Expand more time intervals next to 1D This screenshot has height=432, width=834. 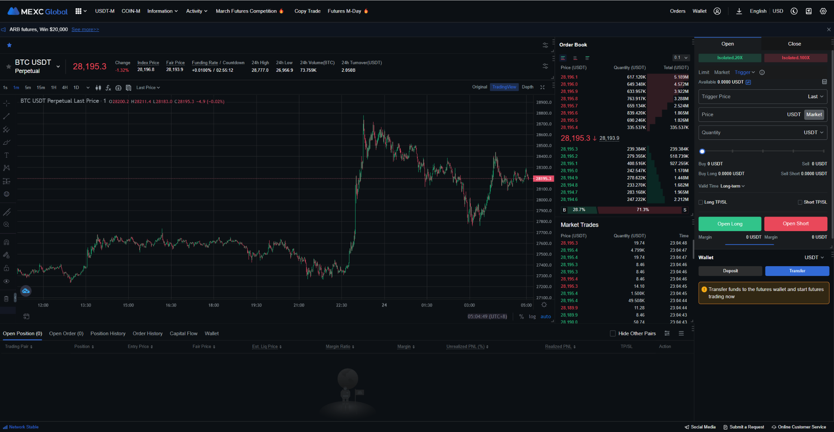pos(88,88)
